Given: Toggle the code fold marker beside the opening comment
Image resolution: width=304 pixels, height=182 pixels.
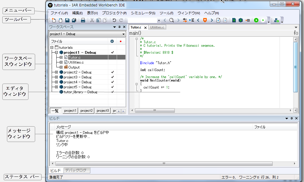Looking at the screenshot, I should 136,39.
